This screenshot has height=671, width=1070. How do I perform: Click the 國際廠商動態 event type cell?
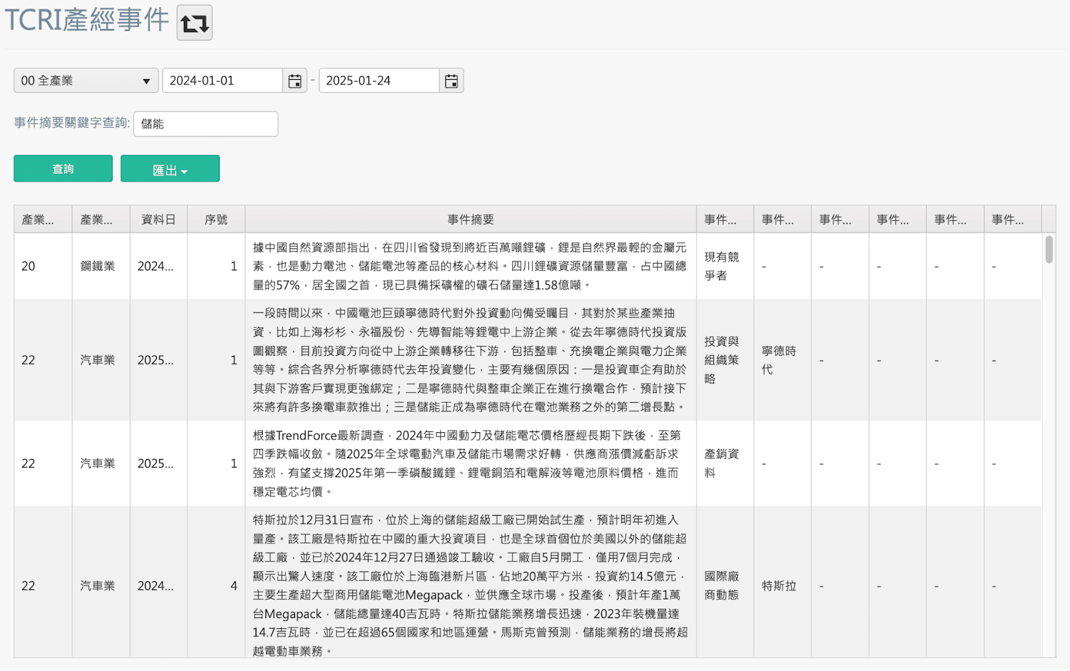coord(722,586)
